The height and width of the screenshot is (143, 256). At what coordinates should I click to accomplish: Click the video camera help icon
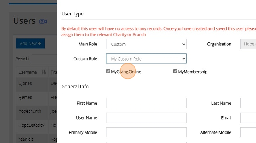[43, 21]
